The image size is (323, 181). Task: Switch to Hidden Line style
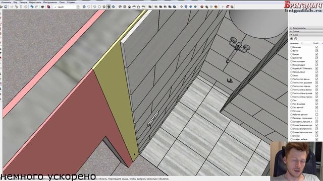tap(99, 7)
